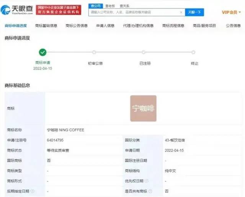The width and height of the screenshot is (245, 197).
Task: Switch to the 查关系 search tab
Action: click(124, 6)
